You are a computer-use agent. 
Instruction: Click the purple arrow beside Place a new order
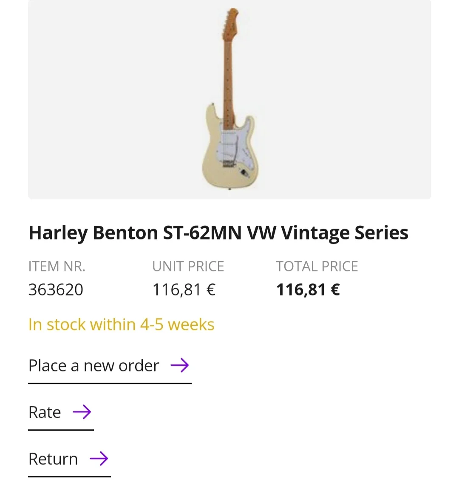[x=179, y=365]
